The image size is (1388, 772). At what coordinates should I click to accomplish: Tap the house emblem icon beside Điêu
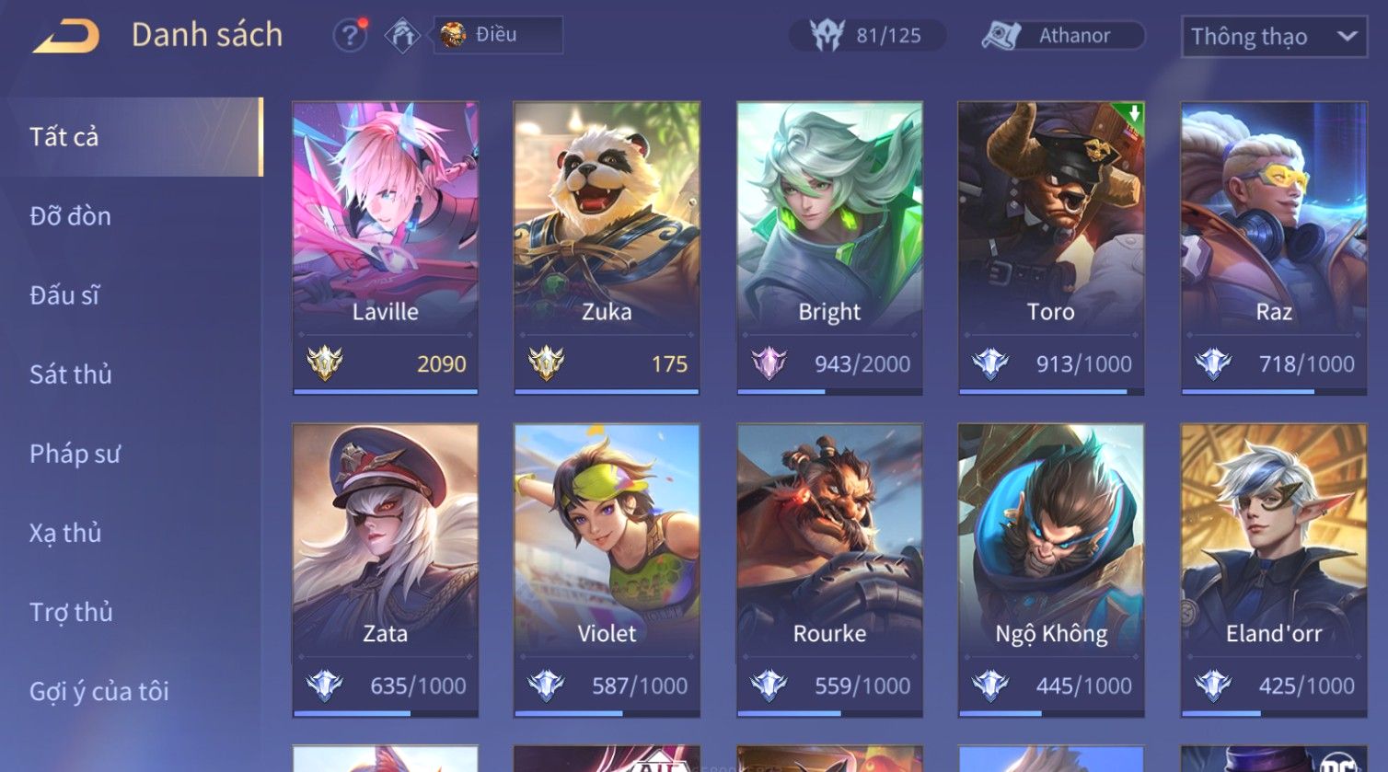click(402, 36)
